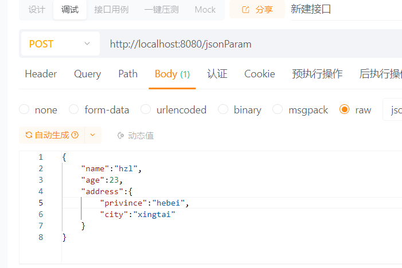Click the share icon next to 分享
This screenshot has width=402, height=268.
246,10
